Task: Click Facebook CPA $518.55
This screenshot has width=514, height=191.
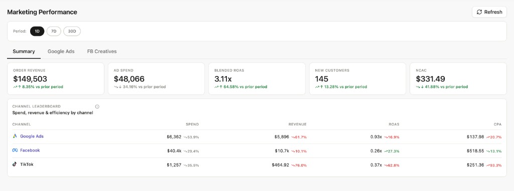Action: pos(475,151)
